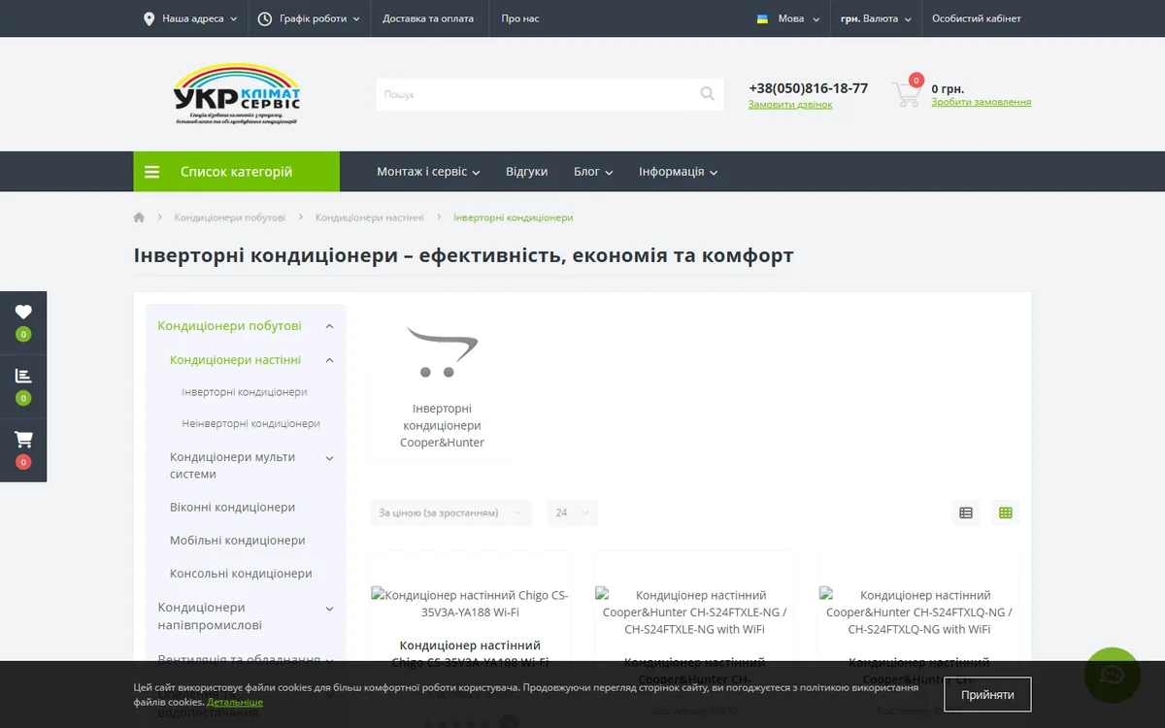
Task: Collapse the Кондиціонери настінні subcategory chevron
Action: (x=329, y=360)
